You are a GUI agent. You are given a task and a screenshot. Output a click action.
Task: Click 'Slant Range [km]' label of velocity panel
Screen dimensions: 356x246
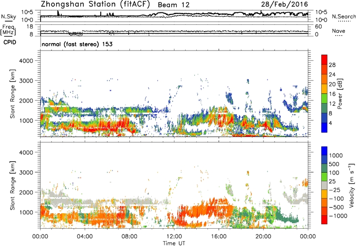pyautogui.click(x=13, y=185)
